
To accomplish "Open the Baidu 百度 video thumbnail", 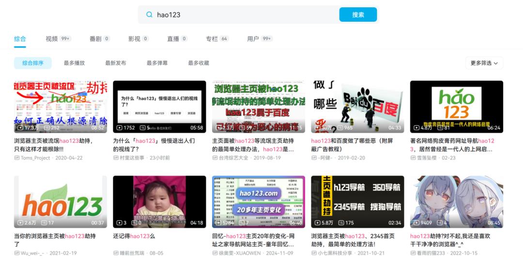I will (x=357, y=106).
